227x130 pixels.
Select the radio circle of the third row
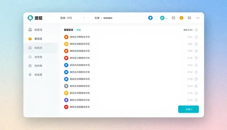point(196,51)
